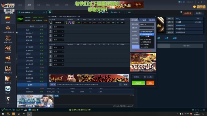Choose the '-ad' mode option in list
Screen dimensions: 207x116
tap(147, 42)
